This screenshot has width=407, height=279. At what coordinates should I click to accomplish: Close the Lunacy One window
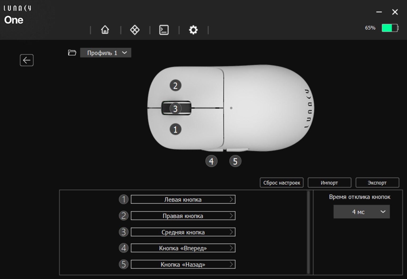click(x=395, y=12)
